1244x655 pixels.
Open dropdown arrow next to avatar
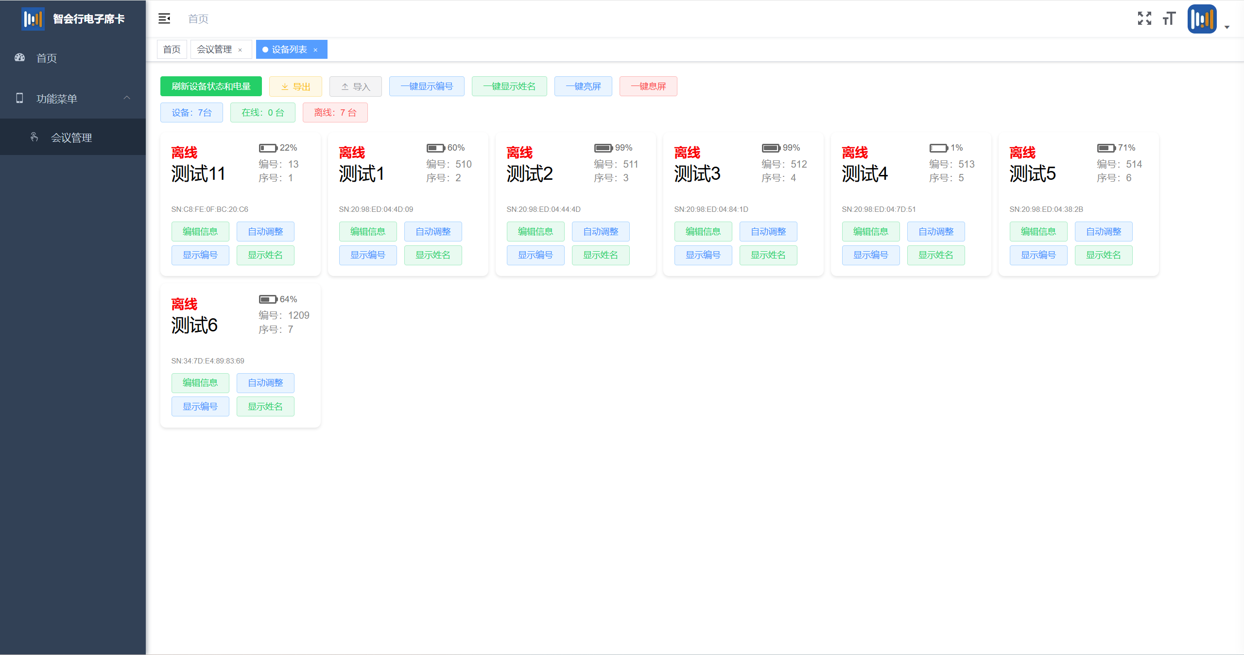pos(1227,27)
